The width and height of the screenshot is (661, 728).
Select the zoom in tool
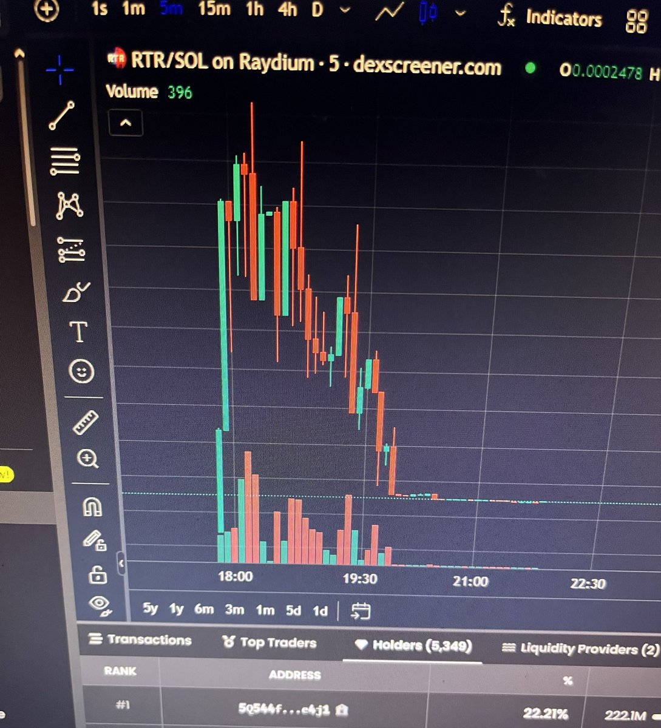click(x=88, y=459)
